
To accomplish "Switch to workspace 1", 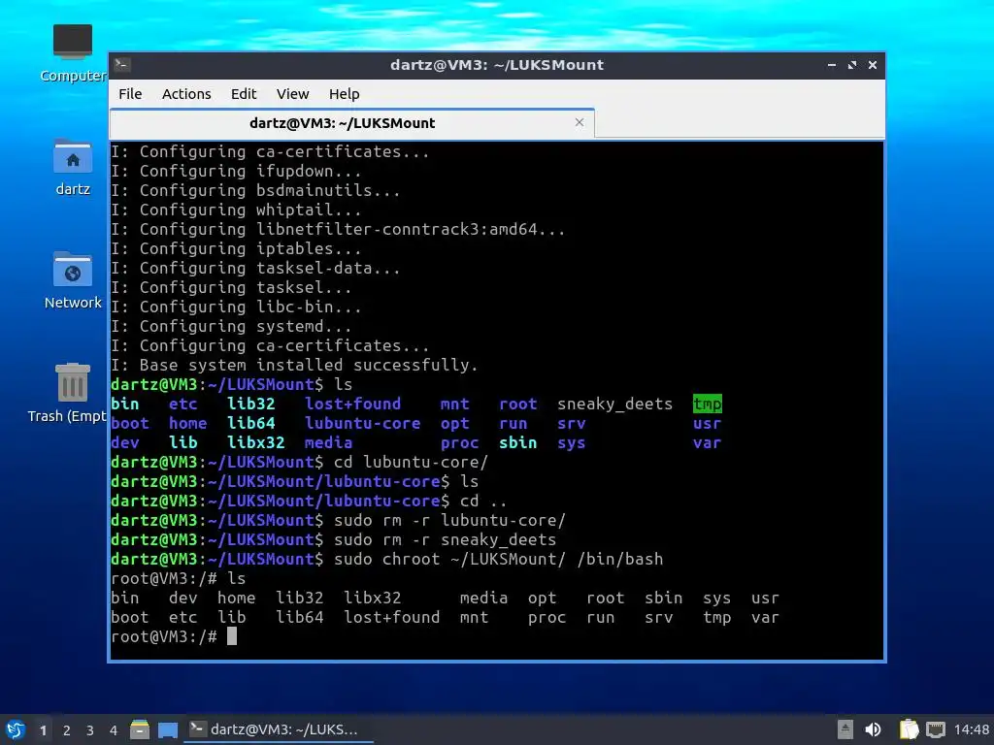I will (43, 730).
